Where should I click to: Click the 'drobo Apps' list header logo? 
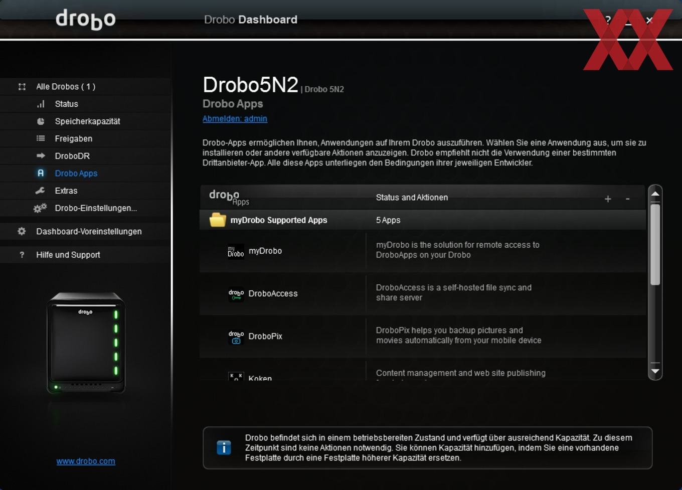tap(229, 197)
